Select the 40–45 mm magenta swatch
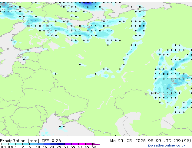Screen dimensions: 192x148 click(82, 144)
